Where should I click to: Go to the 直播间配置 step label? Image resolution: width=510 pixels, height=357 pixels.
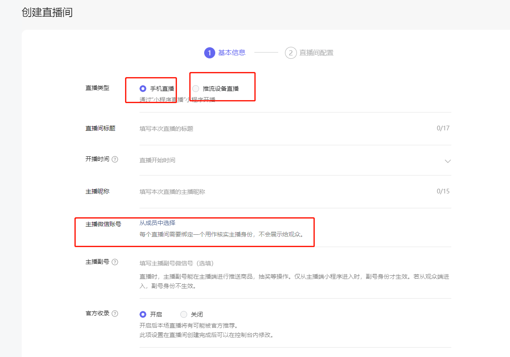point(316,53)
